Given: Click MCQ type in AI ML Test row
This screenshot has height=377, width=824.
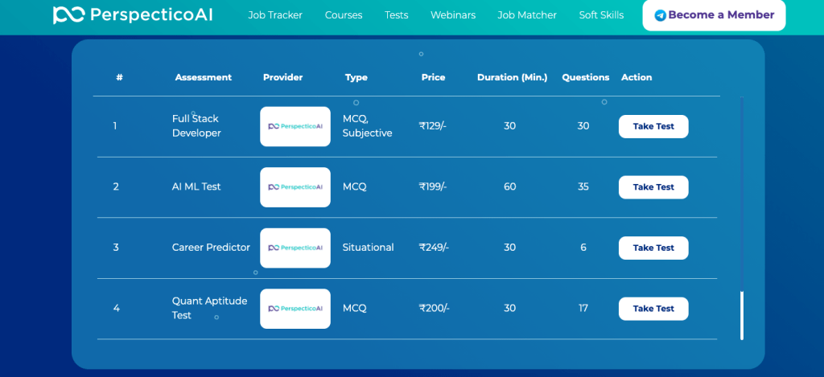Looking at the screenshot, I should point(355,186).
